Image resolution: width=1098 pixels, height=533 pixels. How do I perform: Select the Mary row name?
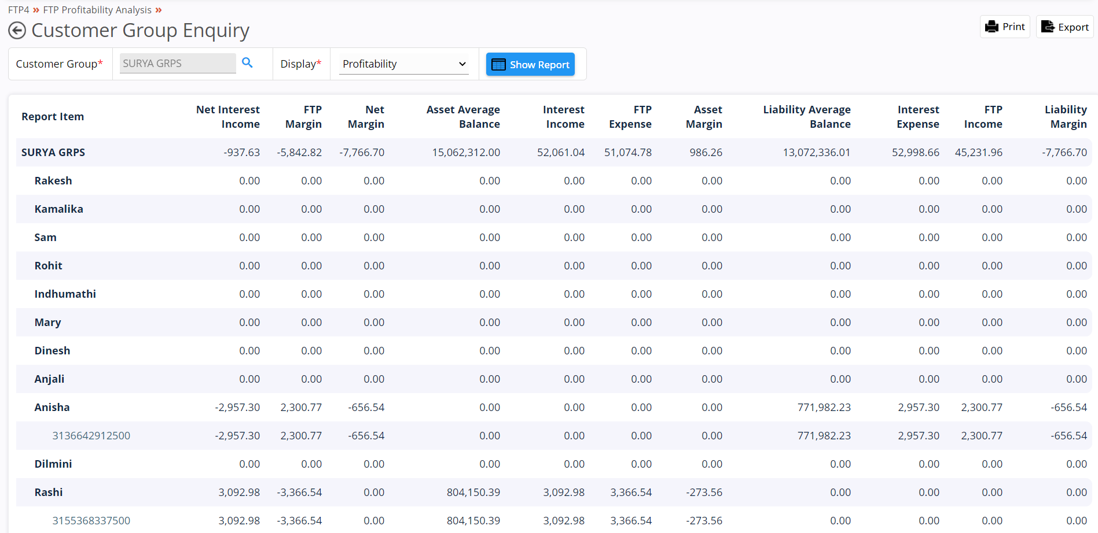[x=47, y=323]
